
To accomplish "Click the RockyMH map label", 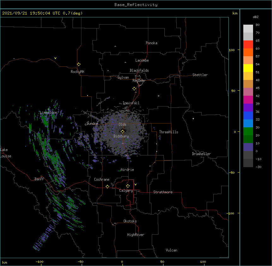I will pos(77,72).
